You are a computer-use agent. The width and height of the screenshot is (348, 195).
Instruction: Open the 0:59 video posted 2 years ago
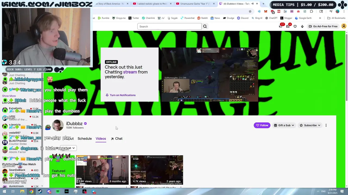pyautogui.click(x=157, y=170)
